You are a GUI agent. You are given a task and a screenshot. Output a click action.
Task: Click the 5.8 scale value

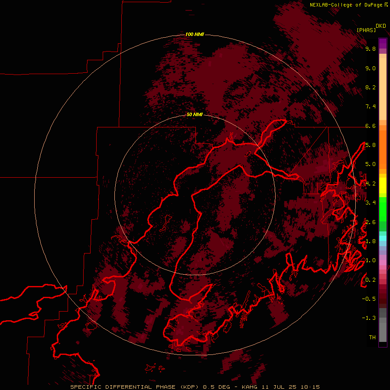[x=370, y=145]
